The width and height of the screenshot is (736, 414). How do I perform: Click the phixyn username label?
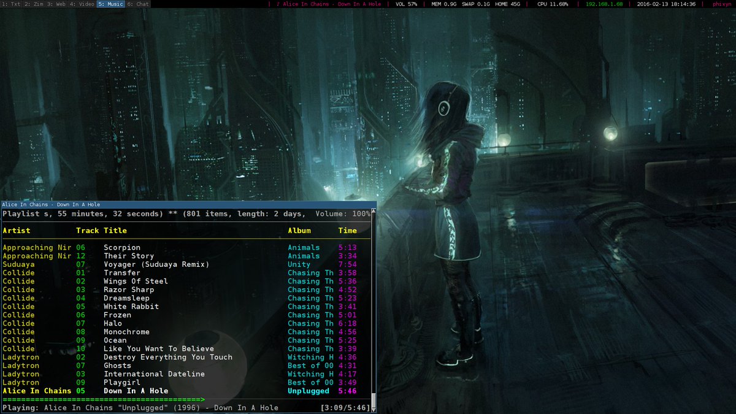[721, 4]
